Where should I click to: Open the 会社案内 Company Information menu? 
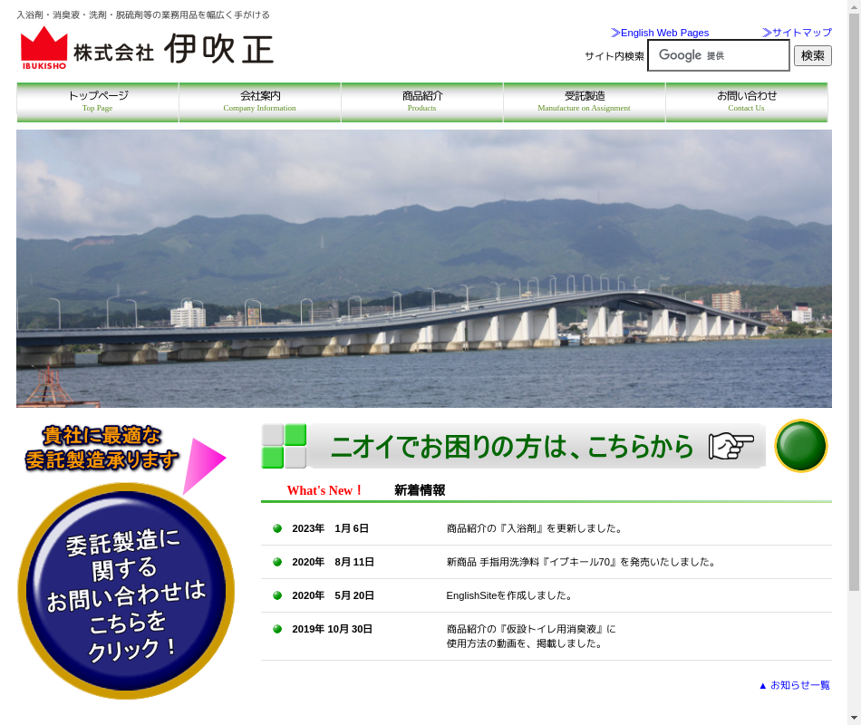(x=259, y=101)
